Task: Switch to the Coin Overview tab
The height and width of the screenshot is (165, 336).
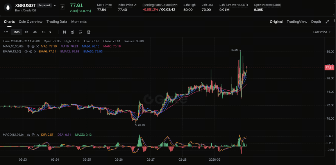Action: (30, 22)
